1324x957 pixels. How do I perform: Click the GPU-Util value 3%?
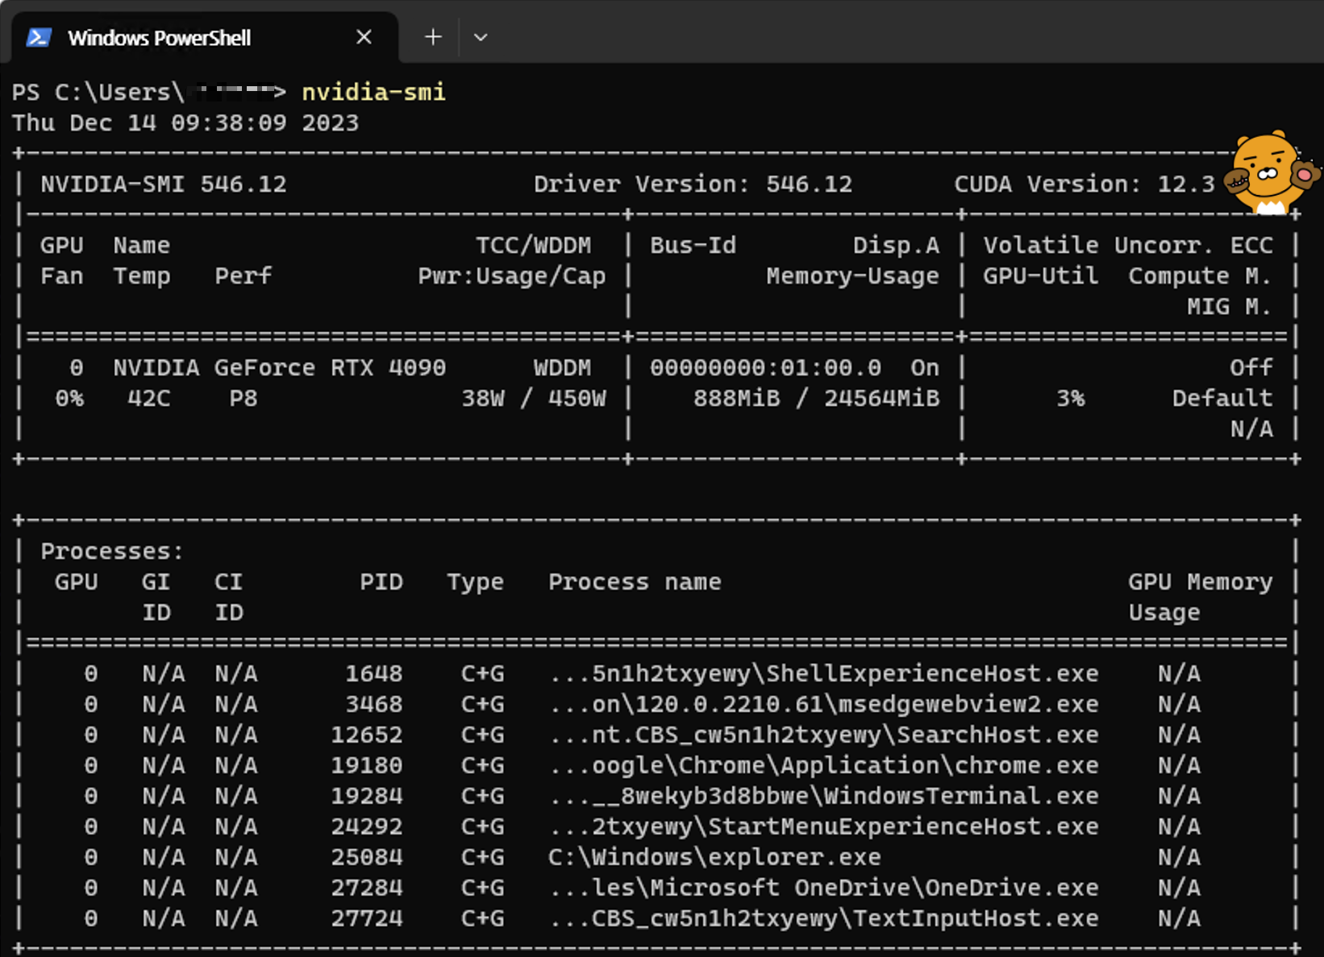coord(1071,399)
